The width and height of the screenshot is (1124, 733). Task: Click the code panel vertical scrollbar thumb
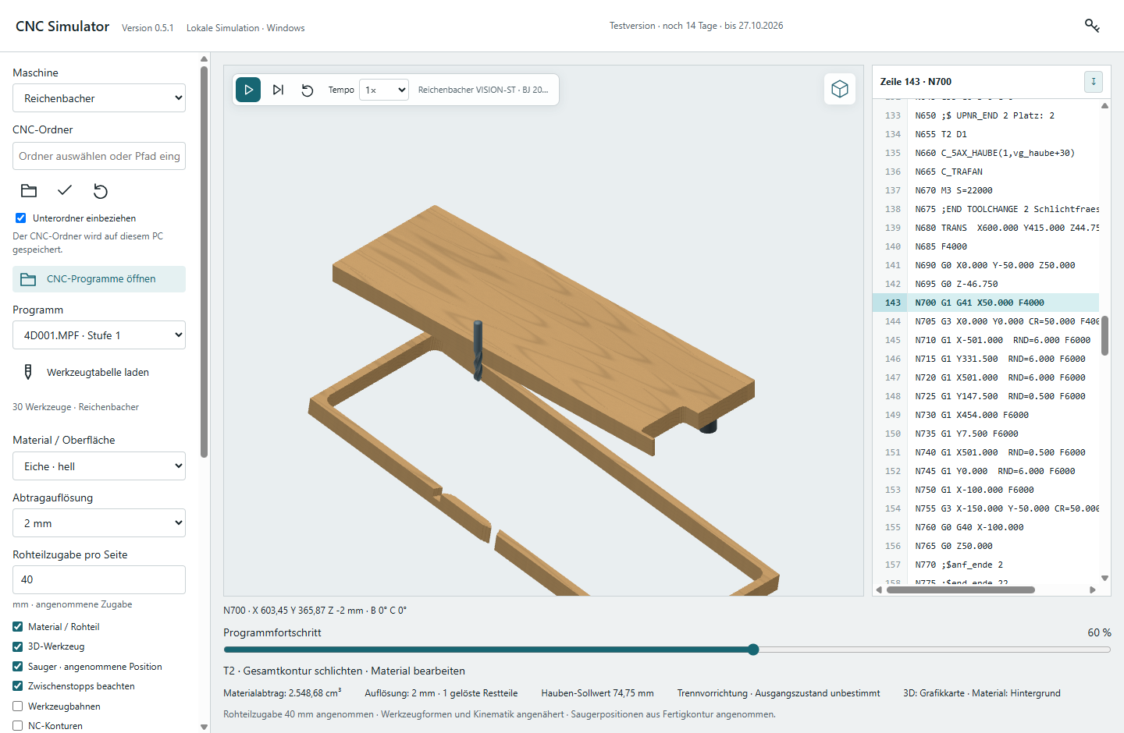pyautogui.click(x=1104, y=335)
